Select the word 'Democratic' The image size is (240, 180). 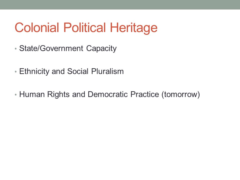point(108,94)
